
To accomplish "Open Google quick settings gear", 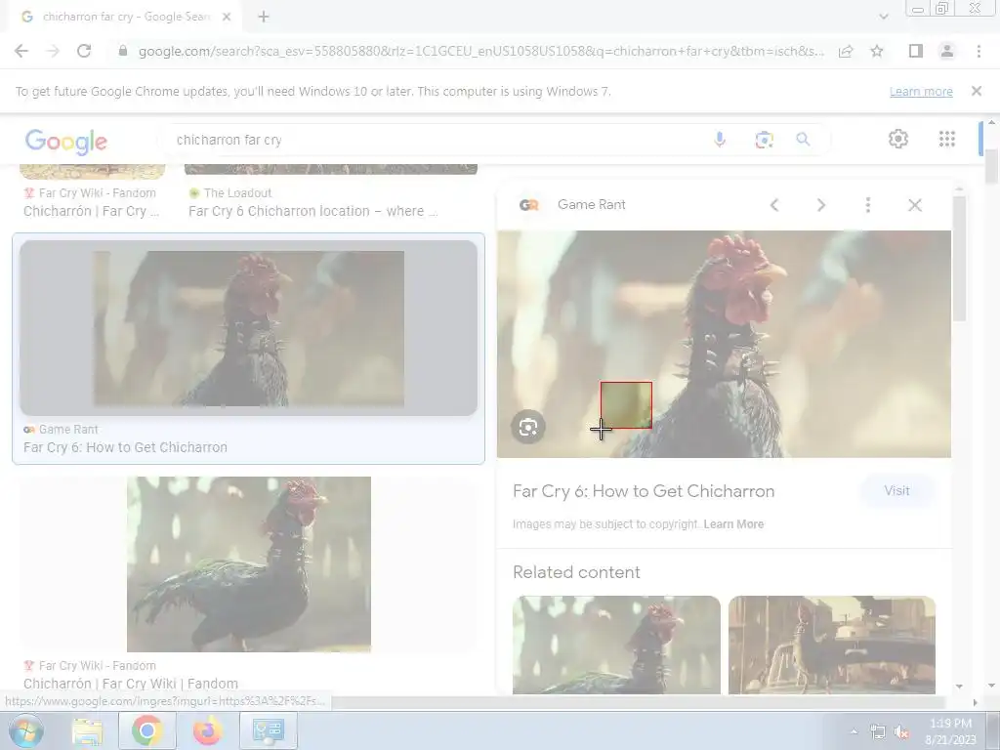I will pos(898,139).
